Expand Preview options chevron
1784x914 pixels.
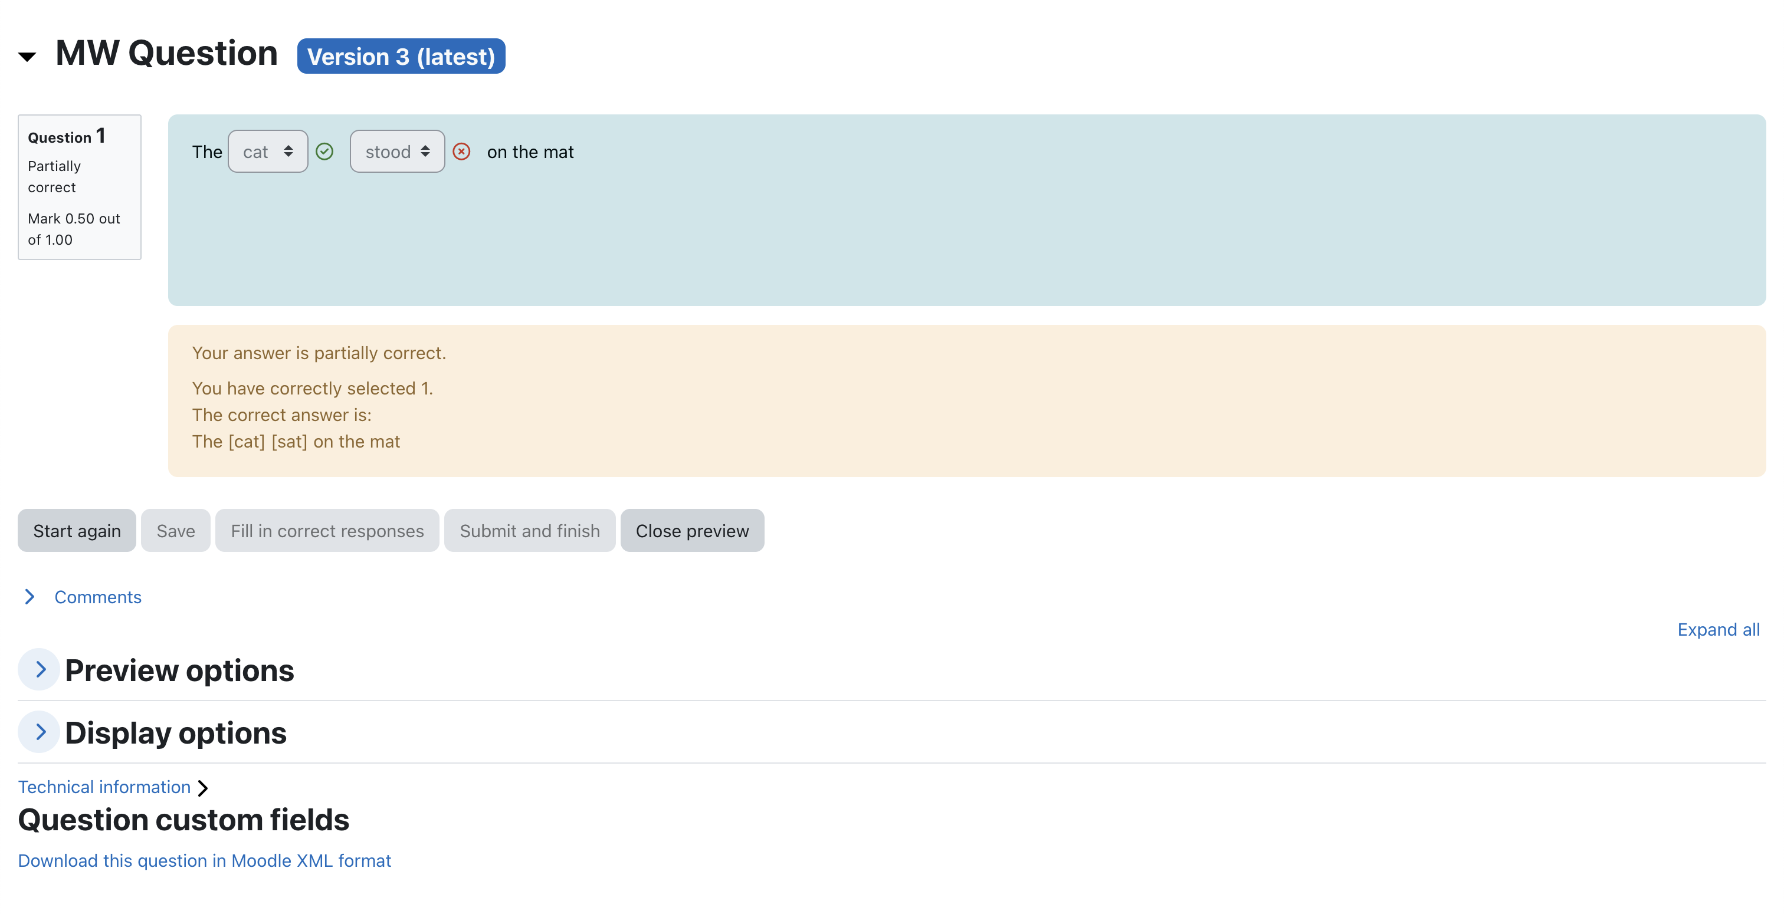[40, 669]
